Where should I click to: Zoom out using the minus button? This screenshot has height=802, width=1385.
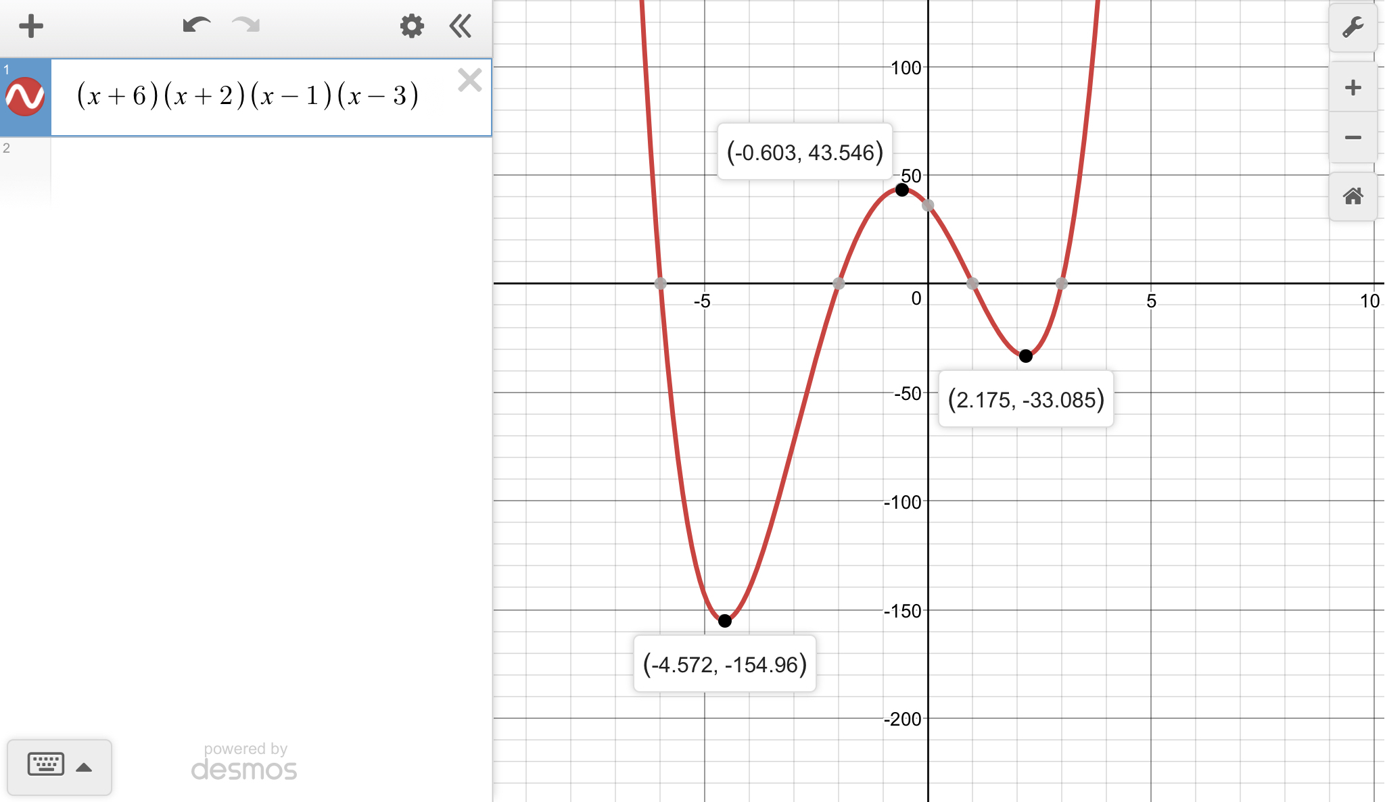tap(1353, 138)
